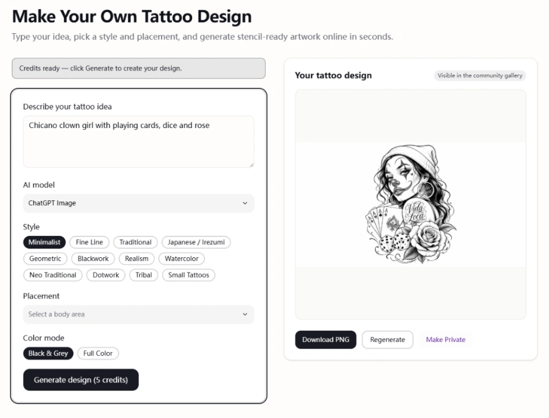Select the Fine Line style chip
The height and width of the screenshot is (418, 549).
click(89, 242)
